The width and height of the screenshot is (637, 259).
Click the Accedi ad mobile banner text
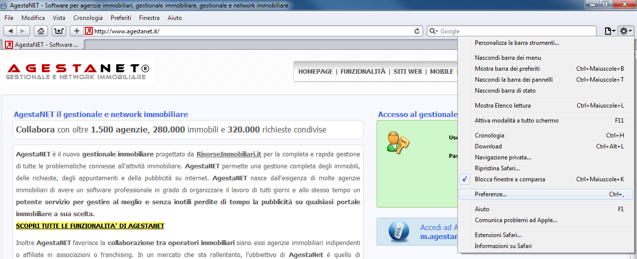[439, 232]
